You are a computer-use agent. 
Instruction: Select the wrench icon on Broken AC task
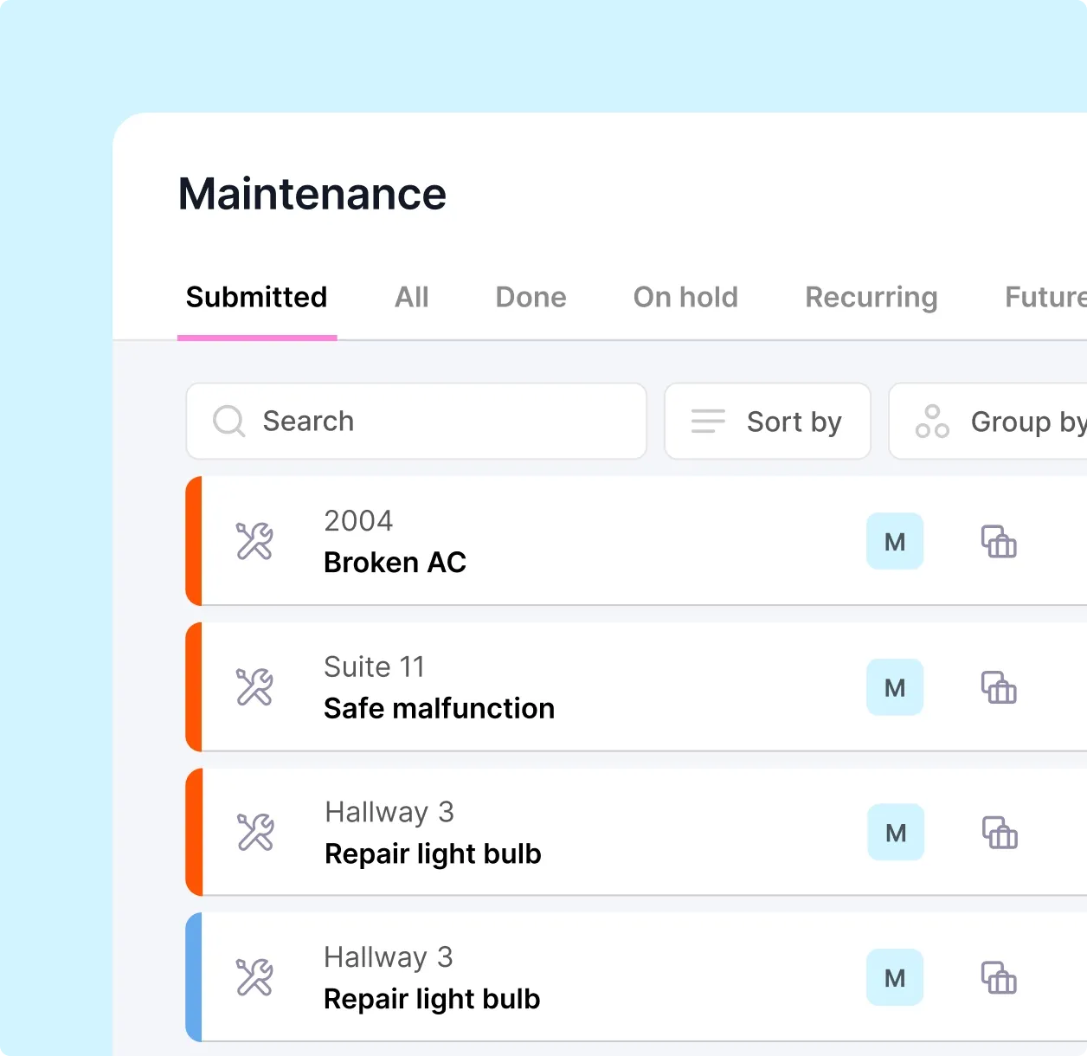[254, 541]
